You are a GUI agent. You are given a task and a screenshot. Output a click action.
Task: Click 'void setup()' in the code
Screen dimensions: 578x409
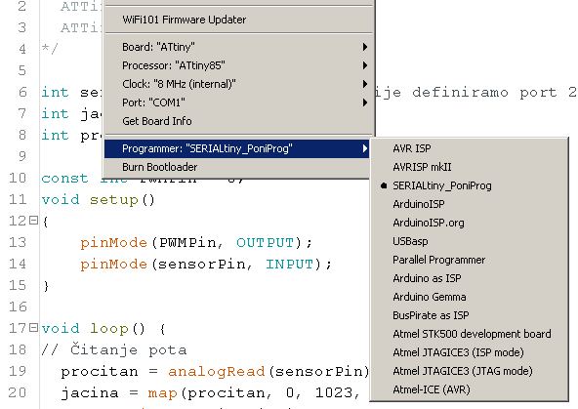pyautogui.click(x=98, y=200)
